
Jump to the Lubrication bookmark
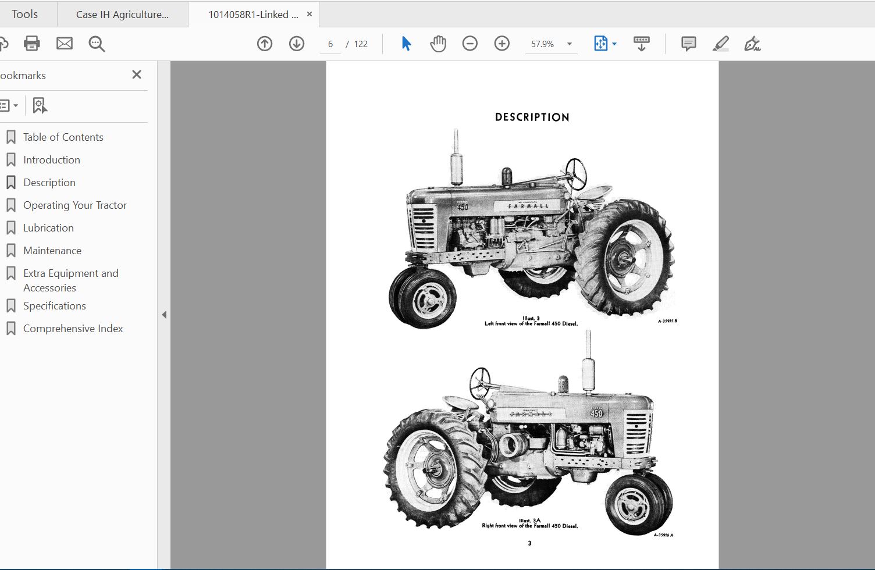click(48, 228)
